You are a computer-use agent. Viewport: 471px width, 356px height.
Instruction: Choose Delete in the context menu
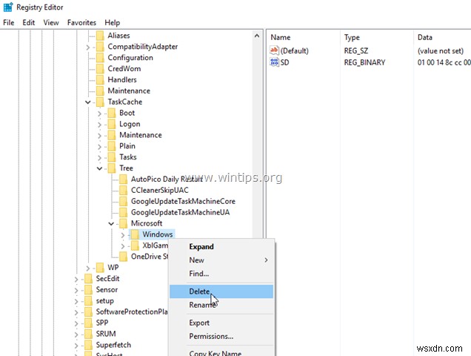click(x=221, y=291)
